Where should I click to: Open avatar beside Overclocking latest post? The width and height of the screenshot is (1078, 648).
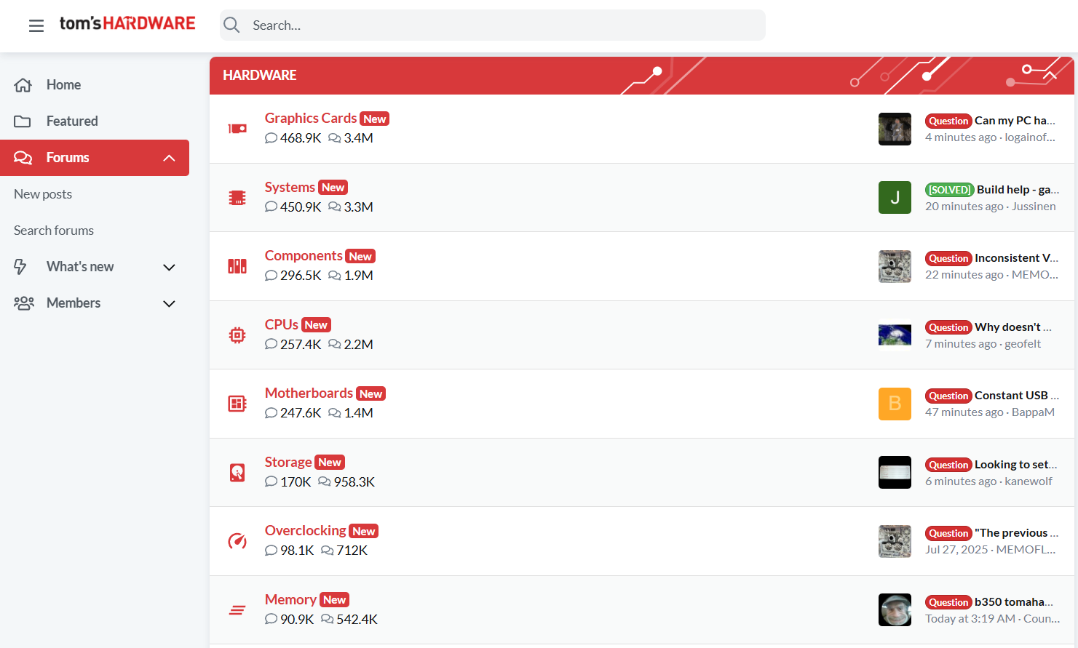coord(895,541)
